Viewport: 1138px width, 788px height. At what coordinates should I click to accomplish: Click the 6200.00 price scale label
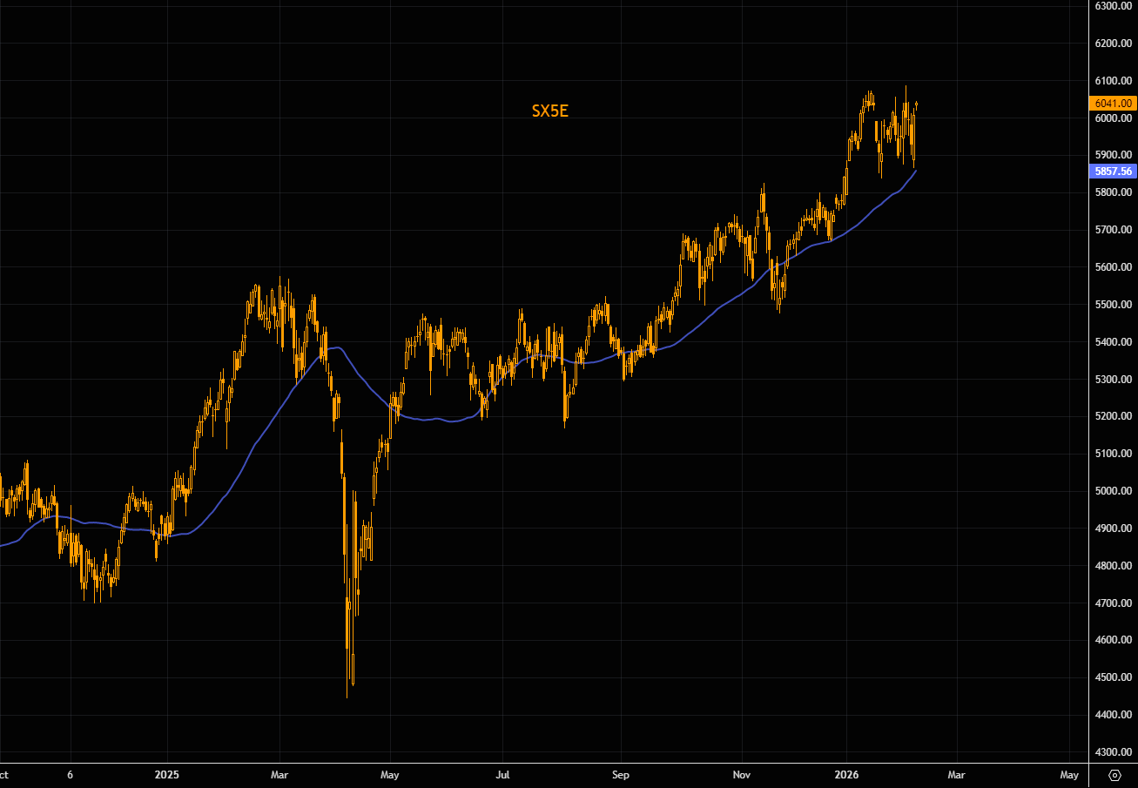click(1114, 44)
